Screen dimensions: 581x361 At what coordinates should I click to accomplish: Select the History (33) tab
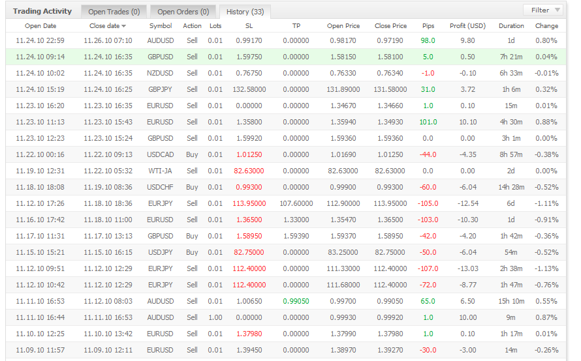[x=245, y=12]
